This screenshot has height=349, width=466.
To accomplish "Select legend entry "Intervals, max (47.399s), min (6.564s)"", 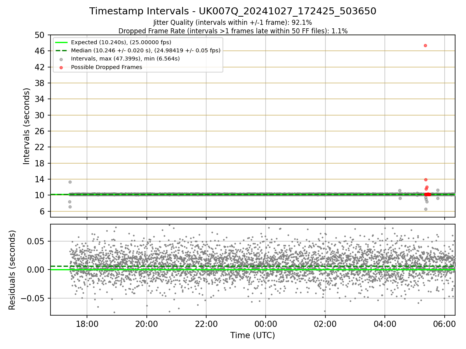I will (125, 59).
